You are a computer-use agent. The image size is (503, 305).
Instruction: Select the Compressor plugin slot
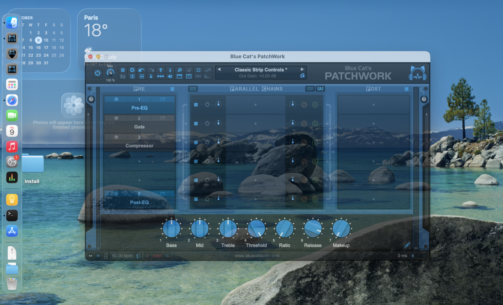click(139, 146)
